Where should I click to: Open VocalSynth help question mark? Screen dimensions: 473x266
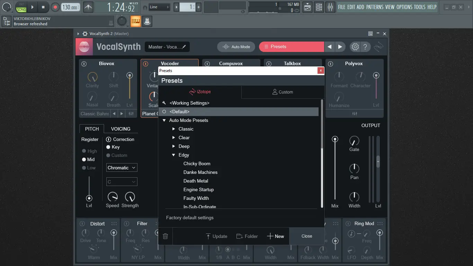(x=365, y=47)
